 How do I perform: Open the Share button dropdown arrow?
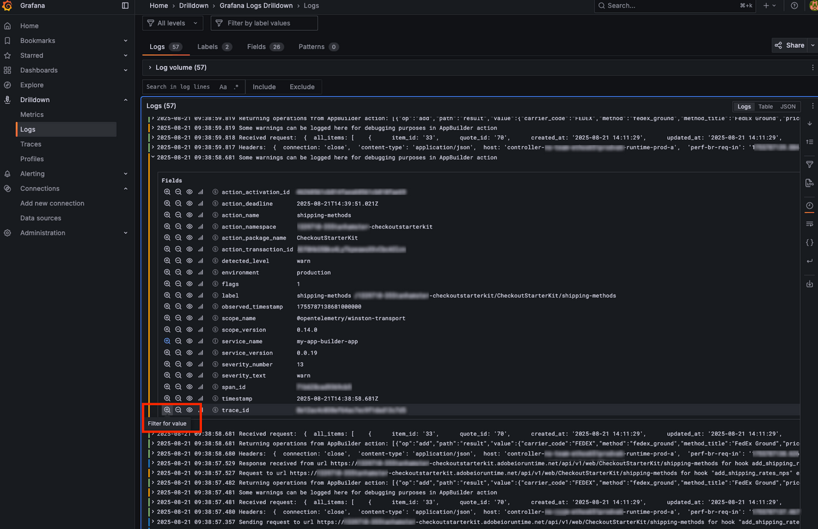point(812,45)
